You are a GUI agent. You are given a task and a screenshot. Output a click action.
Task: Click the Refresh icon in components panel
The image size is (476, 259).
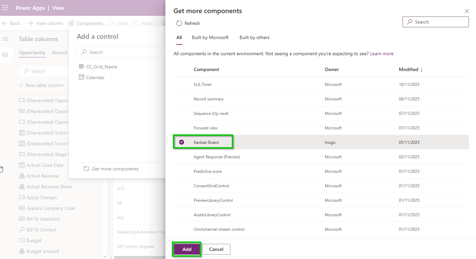[x=179, y=23]
